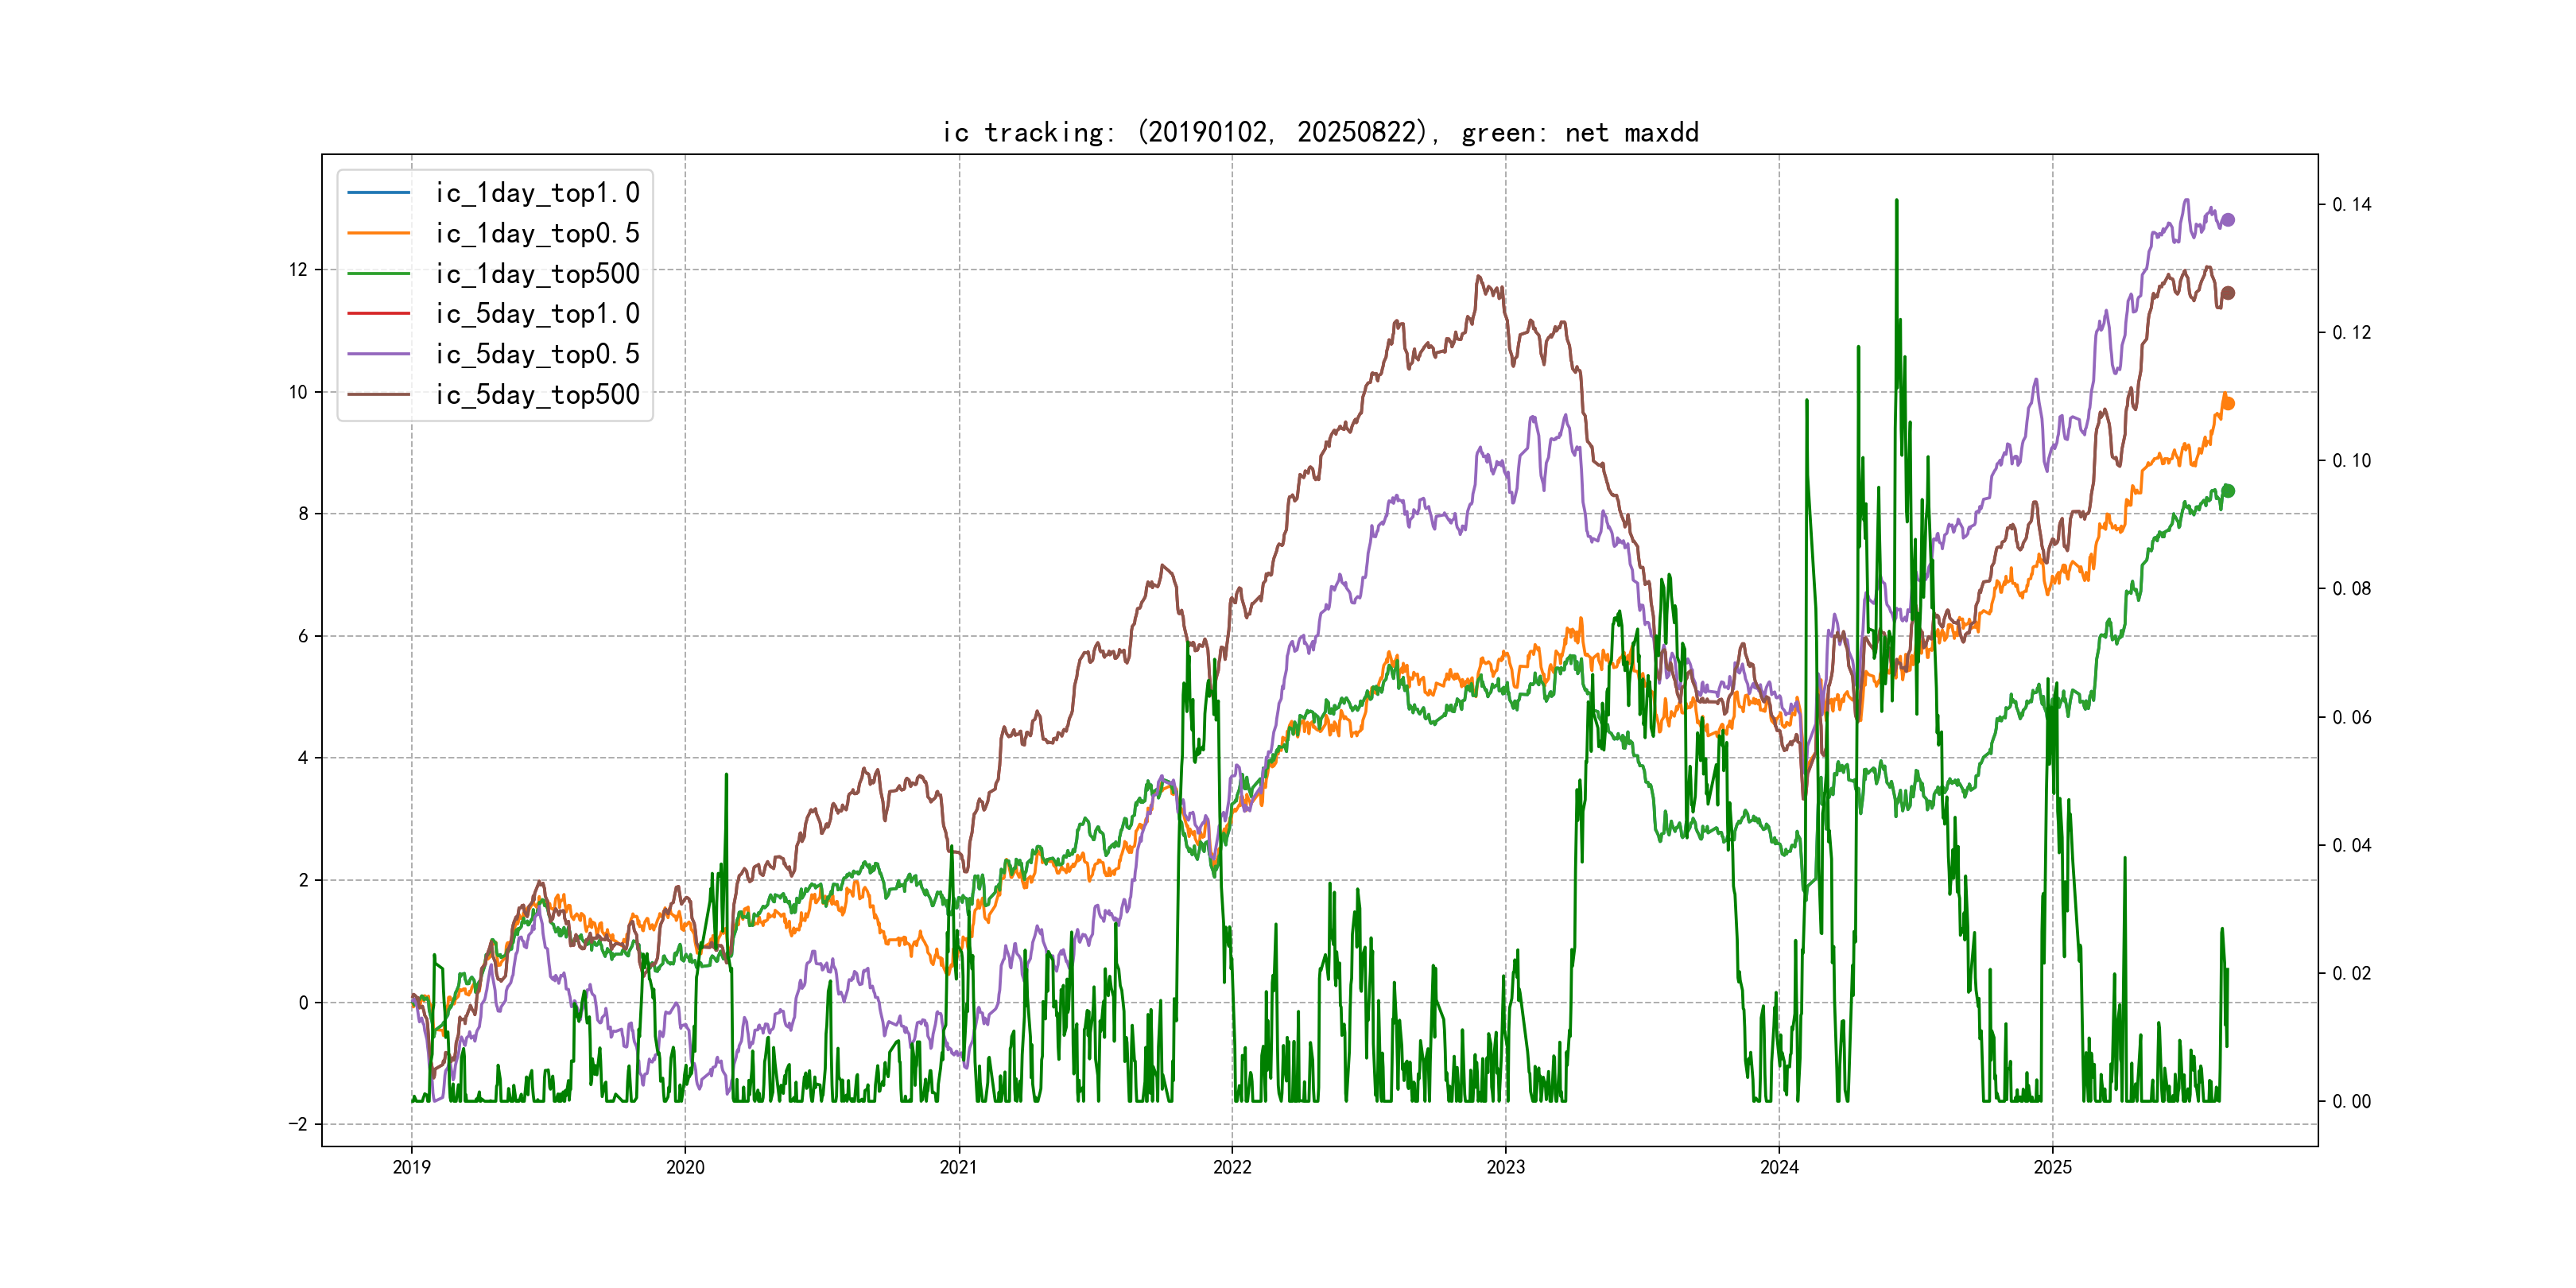This screenshot has height=1288, width=2576.
Task: Click the −2 tick on left axis
Action: [x=298, y=1124]
